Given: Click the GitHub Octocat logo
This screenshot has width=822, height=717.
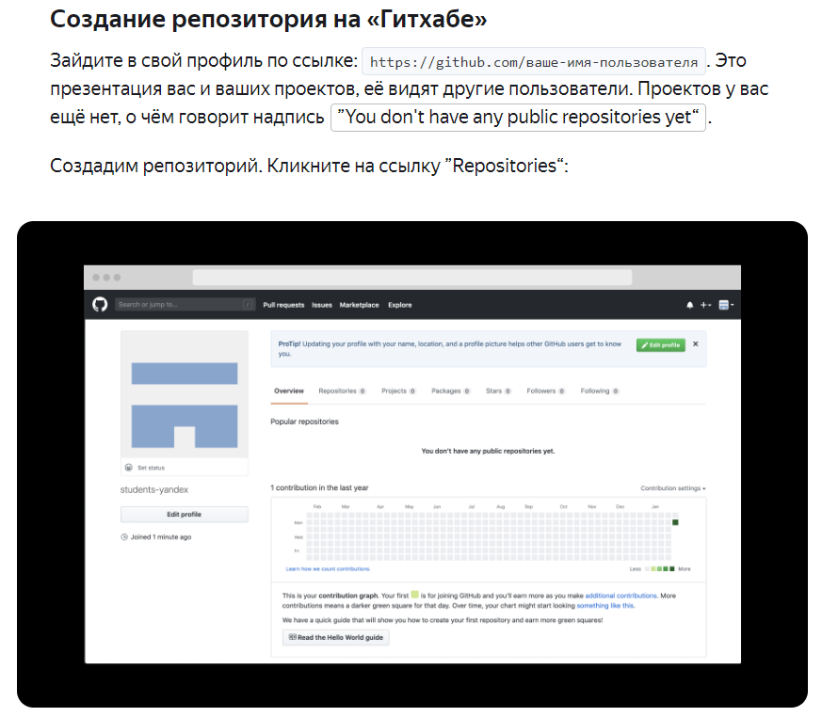Looking at the screenshot, I should [100, 304].
